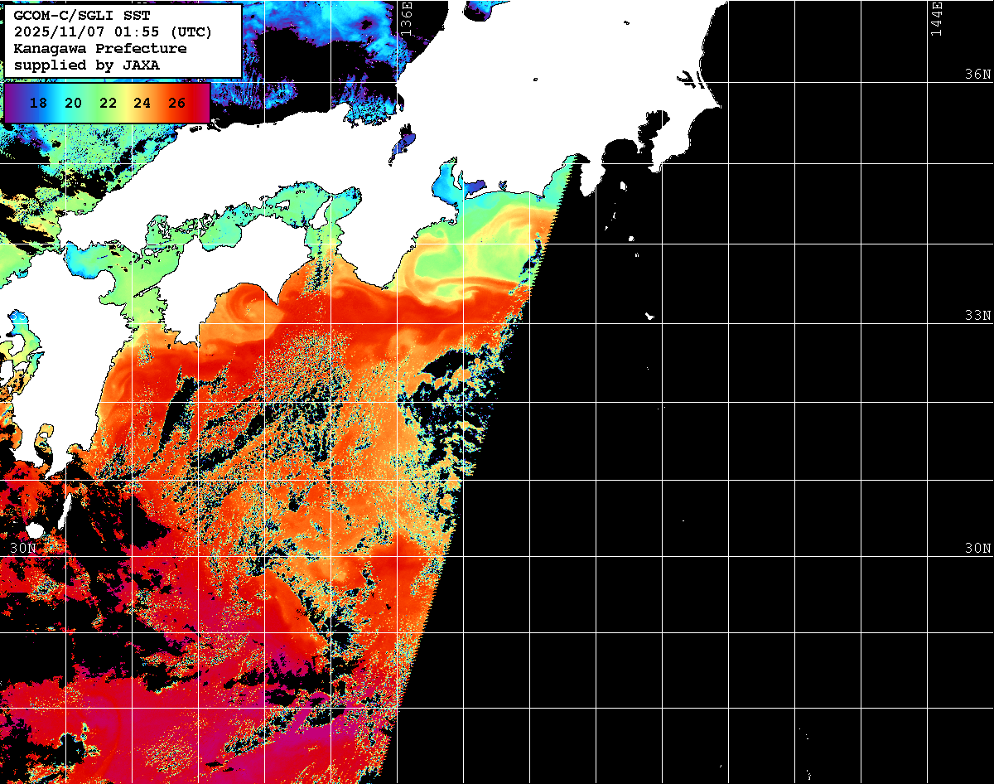
Task: Select the 2025/11/07 01:55 (UTC) timestamp
Action: (113, 32)
